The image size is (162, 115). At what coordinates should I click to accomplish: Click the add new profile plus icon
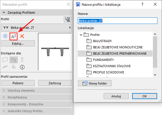click(x=5, y=36)
